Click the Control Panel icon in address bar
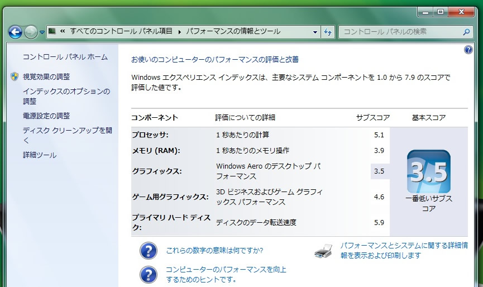Screen dimensions: 483x287 click(x=52, y=31)
